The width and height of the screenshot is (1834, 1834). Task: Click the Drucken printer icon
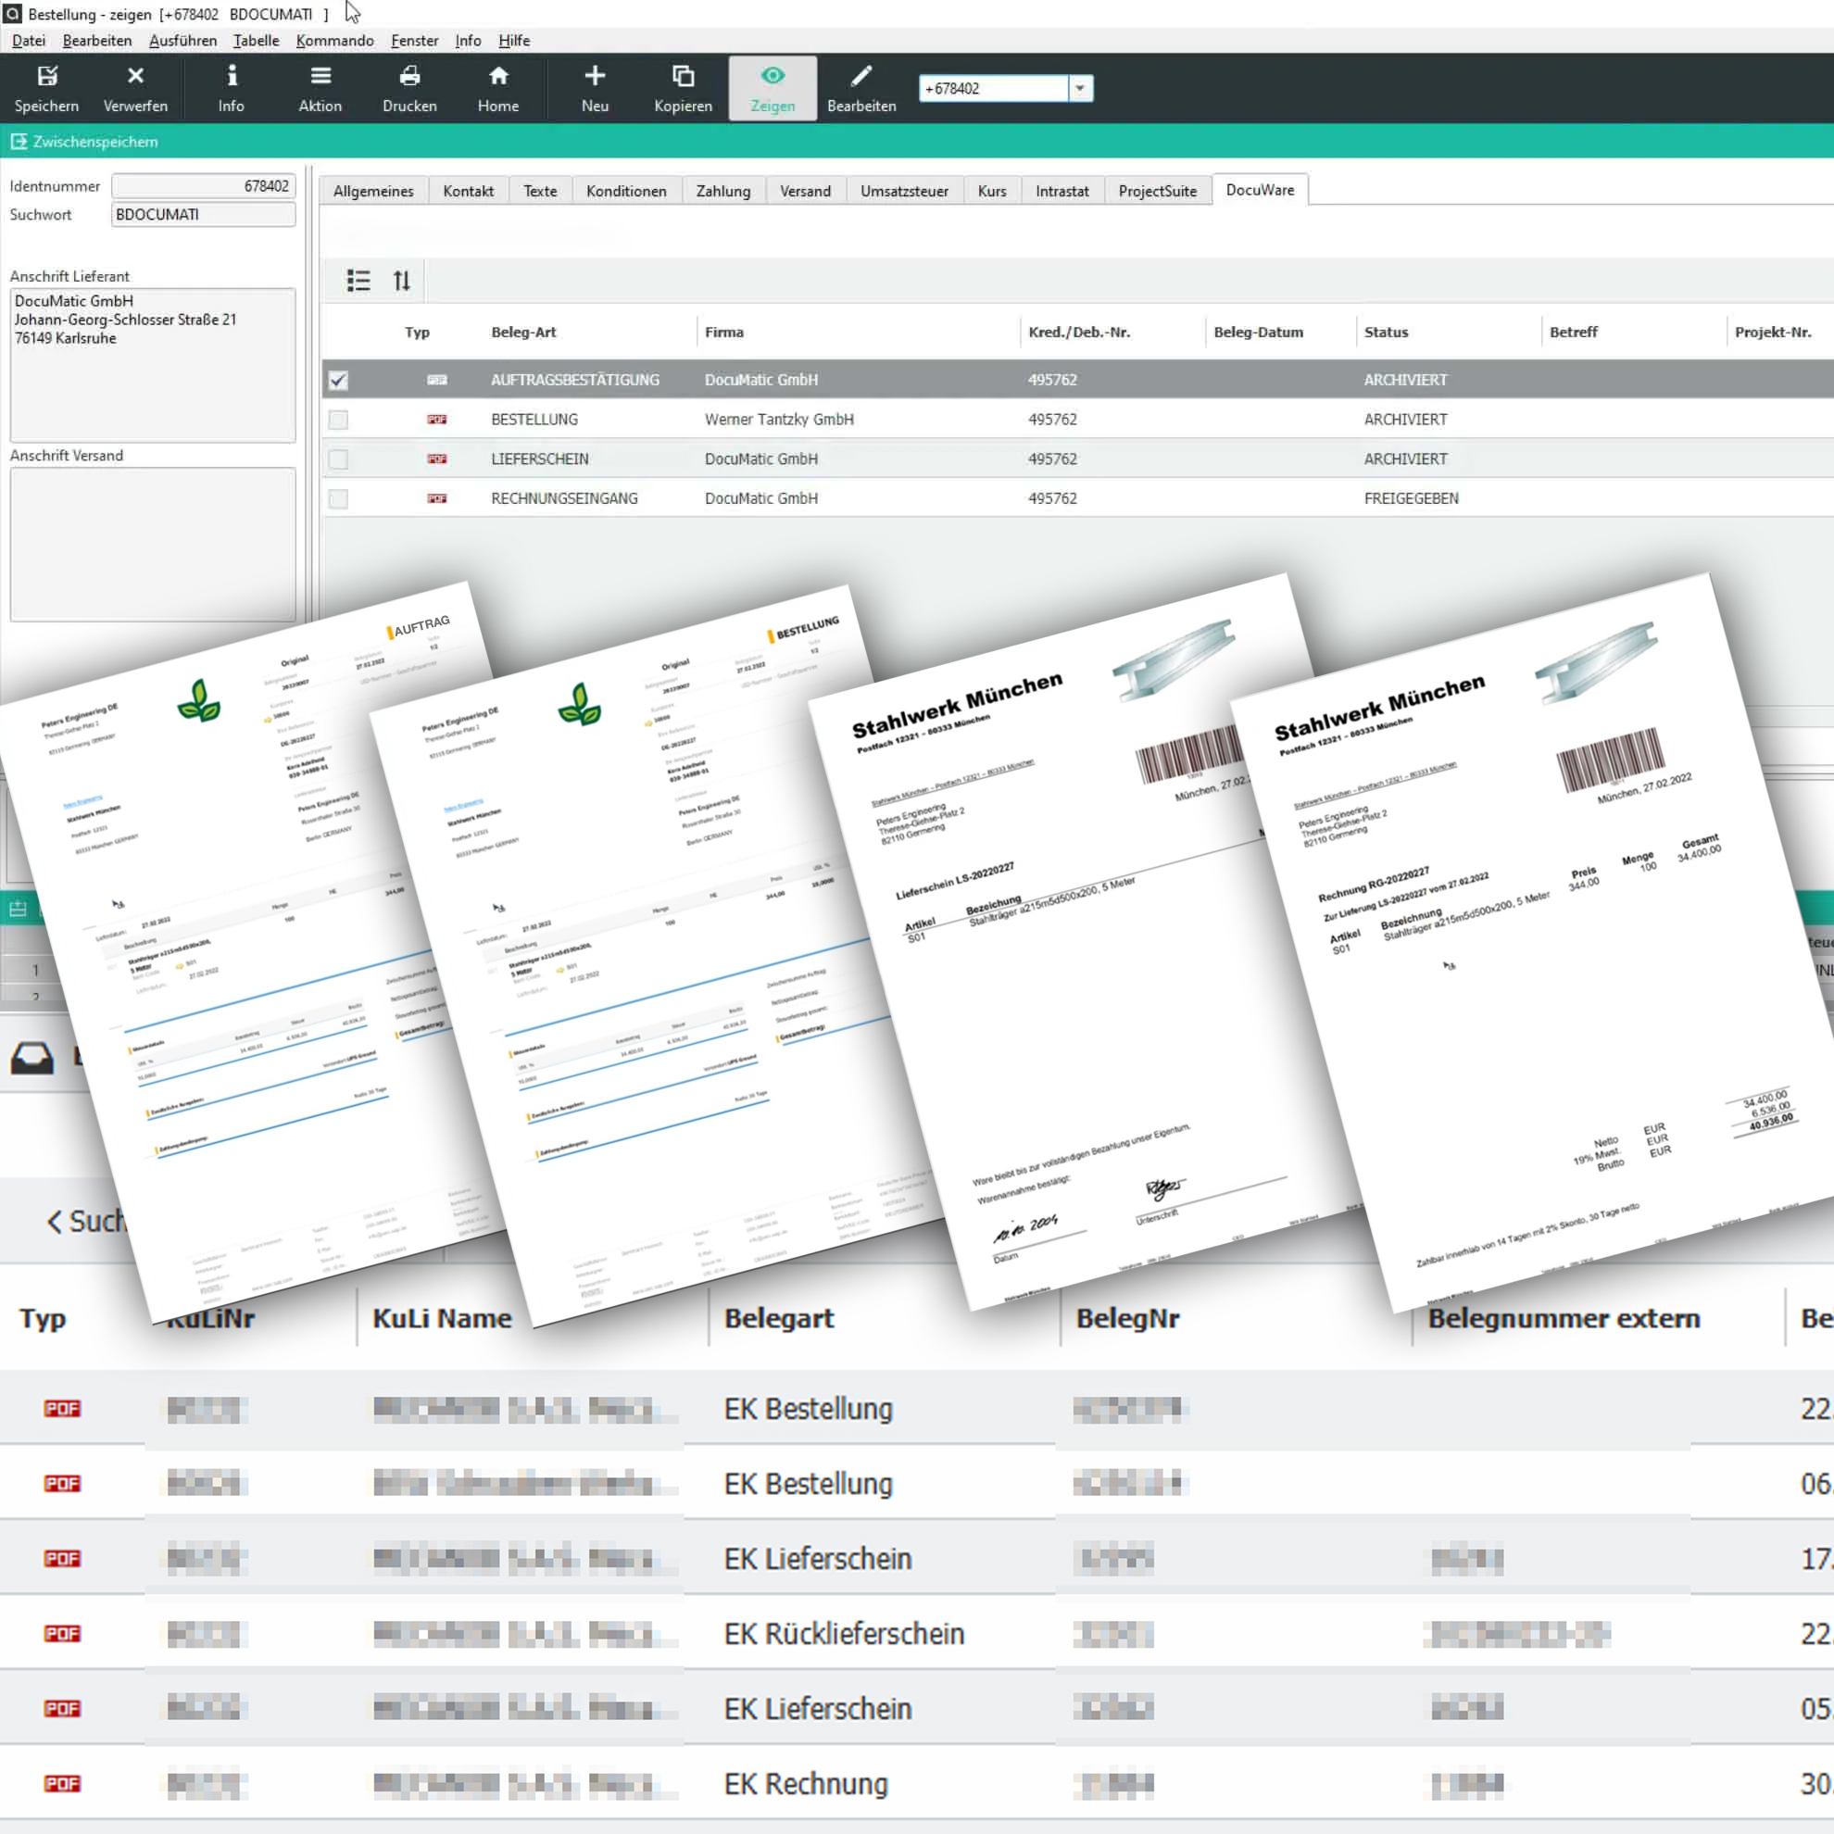point(409,77)
